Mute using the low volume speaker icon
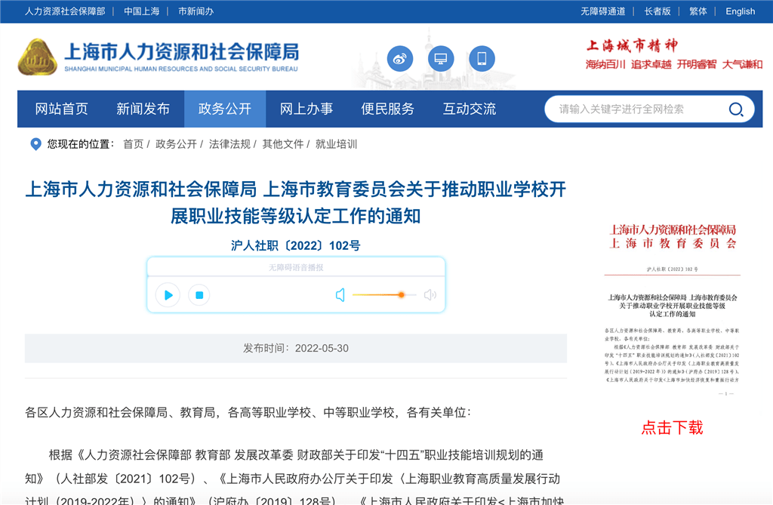This screenshot has height=505, width=773. [340, 295]
